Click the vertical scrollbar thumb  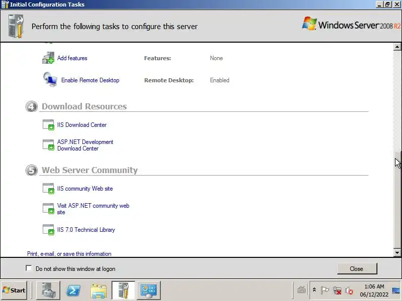[397, 200]
